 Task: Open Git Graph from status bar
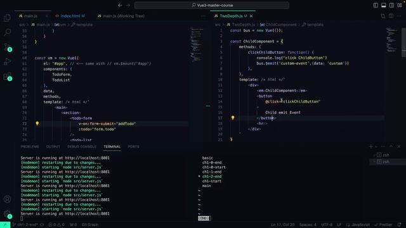pos(90,225)
